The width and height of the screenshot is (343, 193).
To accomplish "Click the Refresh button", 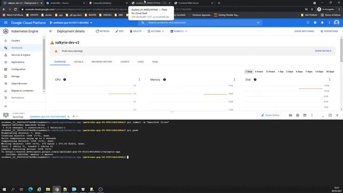I will coord(102,31).
